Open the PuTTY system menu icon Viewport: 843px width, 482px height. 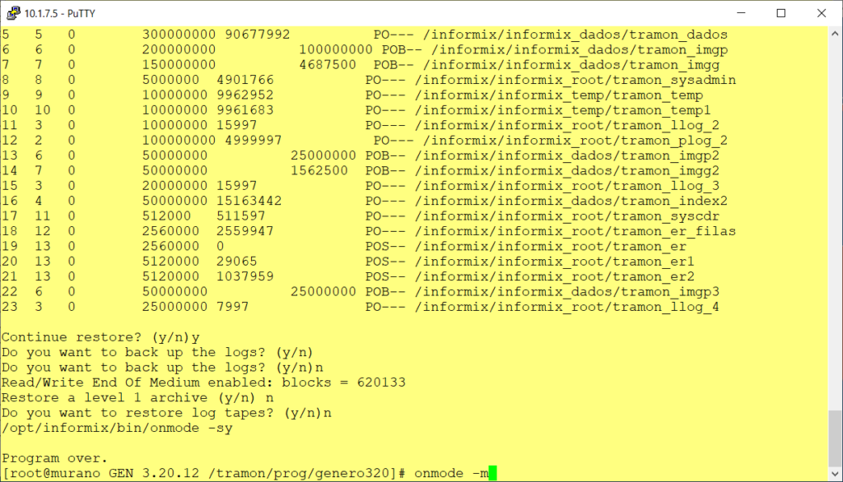click(13, 12)
